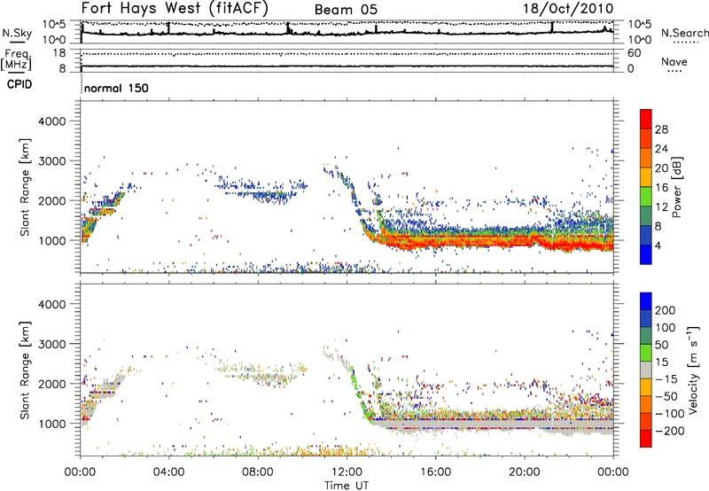Click the 16 label on Power colorbar
The height and width of the screenshot is (491, 709).
[x=661, y=188]
